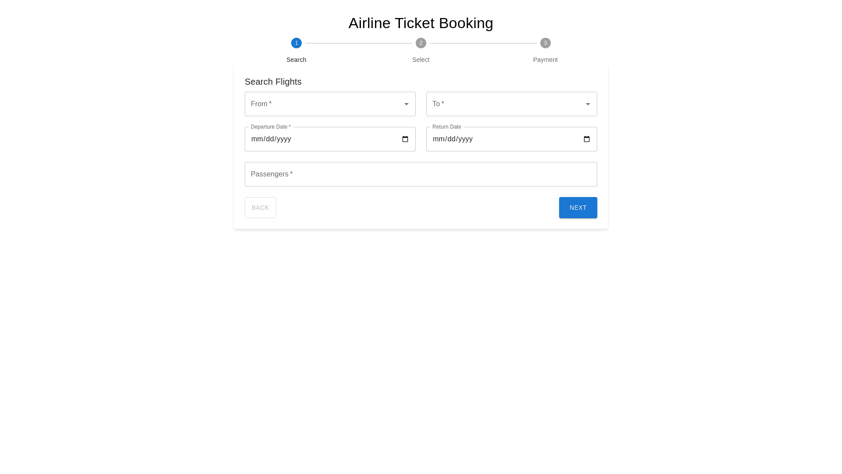This screenshot has height=474, width=842.
Task: Click the Departure Date floating label
Action: coord(271,127)
